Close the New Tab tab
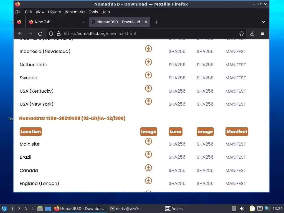 83,22
